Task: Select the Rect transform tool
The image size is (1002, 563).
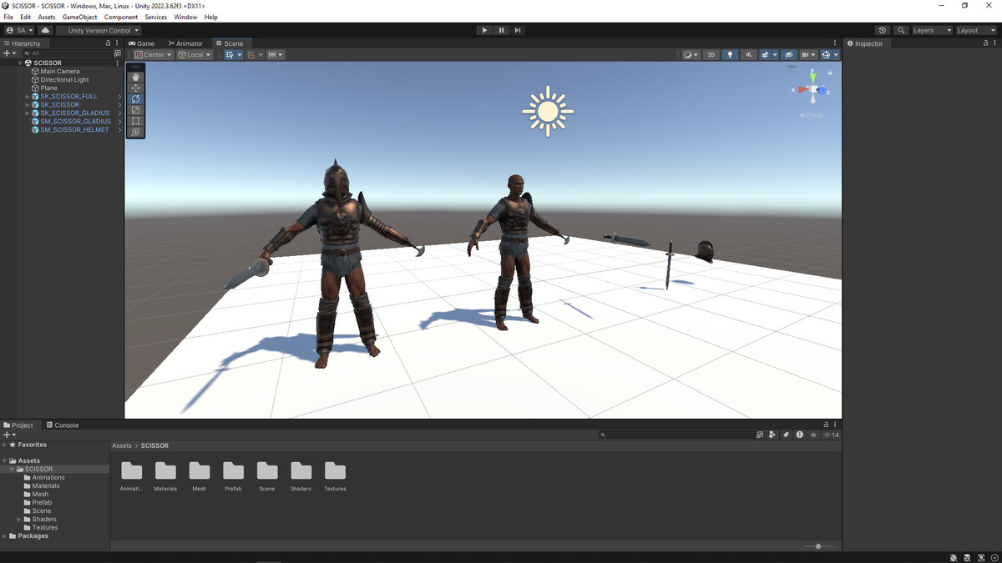Action: coord(135,121)
